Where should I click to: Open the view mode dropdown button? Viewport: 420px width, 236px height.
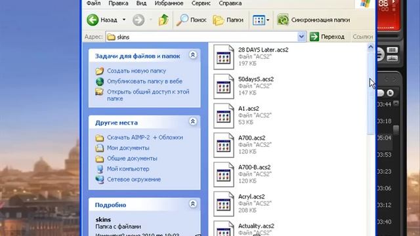click(261, 20)
